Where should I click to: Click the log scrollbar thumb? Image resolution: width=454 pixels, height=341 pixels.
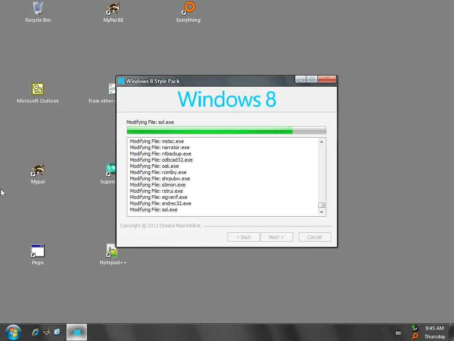point(321,205)
